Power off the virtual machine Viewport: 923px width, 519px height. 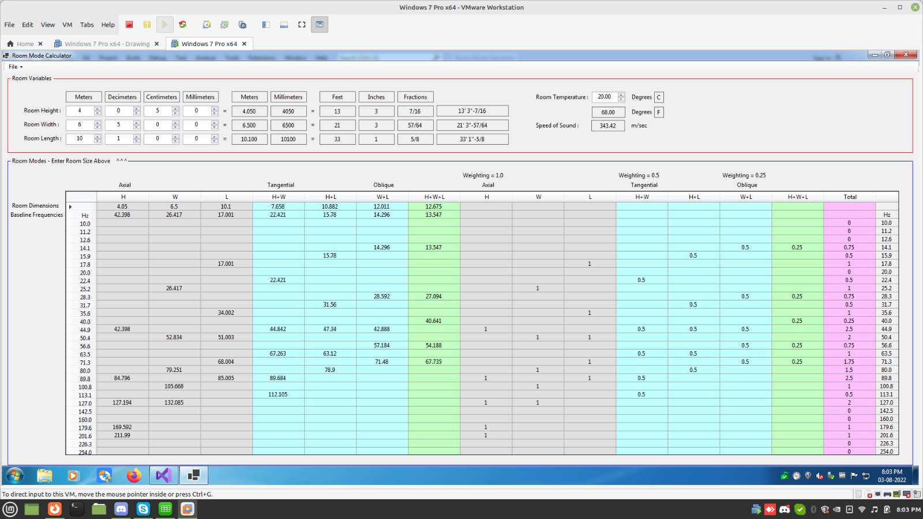pos(129,25)
